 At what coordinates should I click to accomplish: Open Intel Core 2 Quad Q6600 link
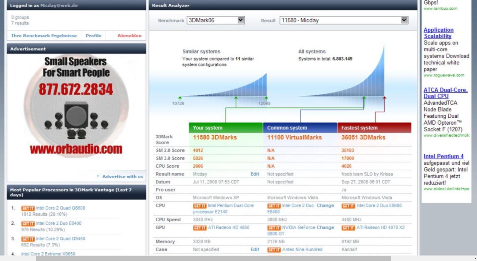60,208
